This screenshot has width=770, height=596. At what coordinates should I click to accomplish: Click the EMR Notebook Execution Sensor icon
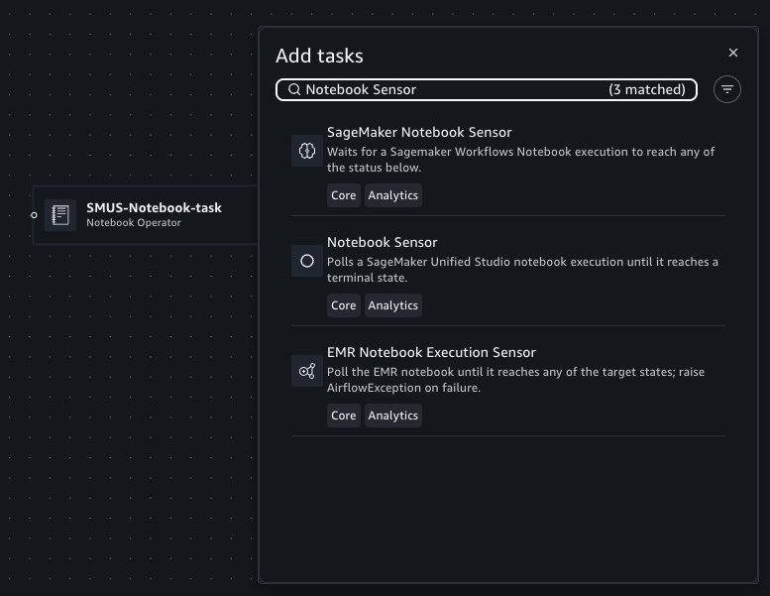307,371
